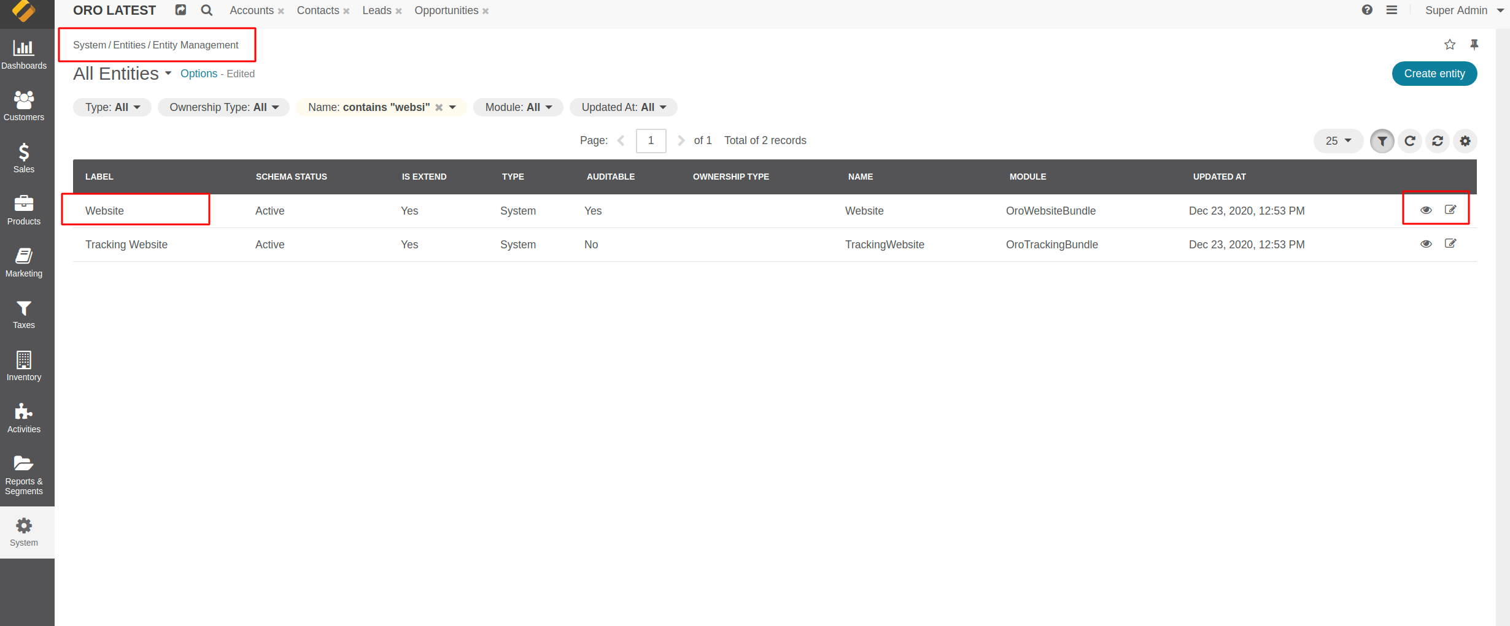This screenshot has width=1510, height=626.
Task: Open the Opportunities menu
Action: (x=446, y=10)
